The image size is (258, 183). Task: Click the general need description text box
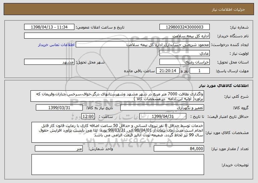pyautogui.click(x=117, y=96)
